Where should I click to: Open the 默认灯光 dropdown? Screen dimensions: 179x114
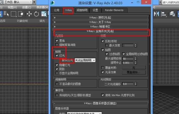tap(85, 60)
